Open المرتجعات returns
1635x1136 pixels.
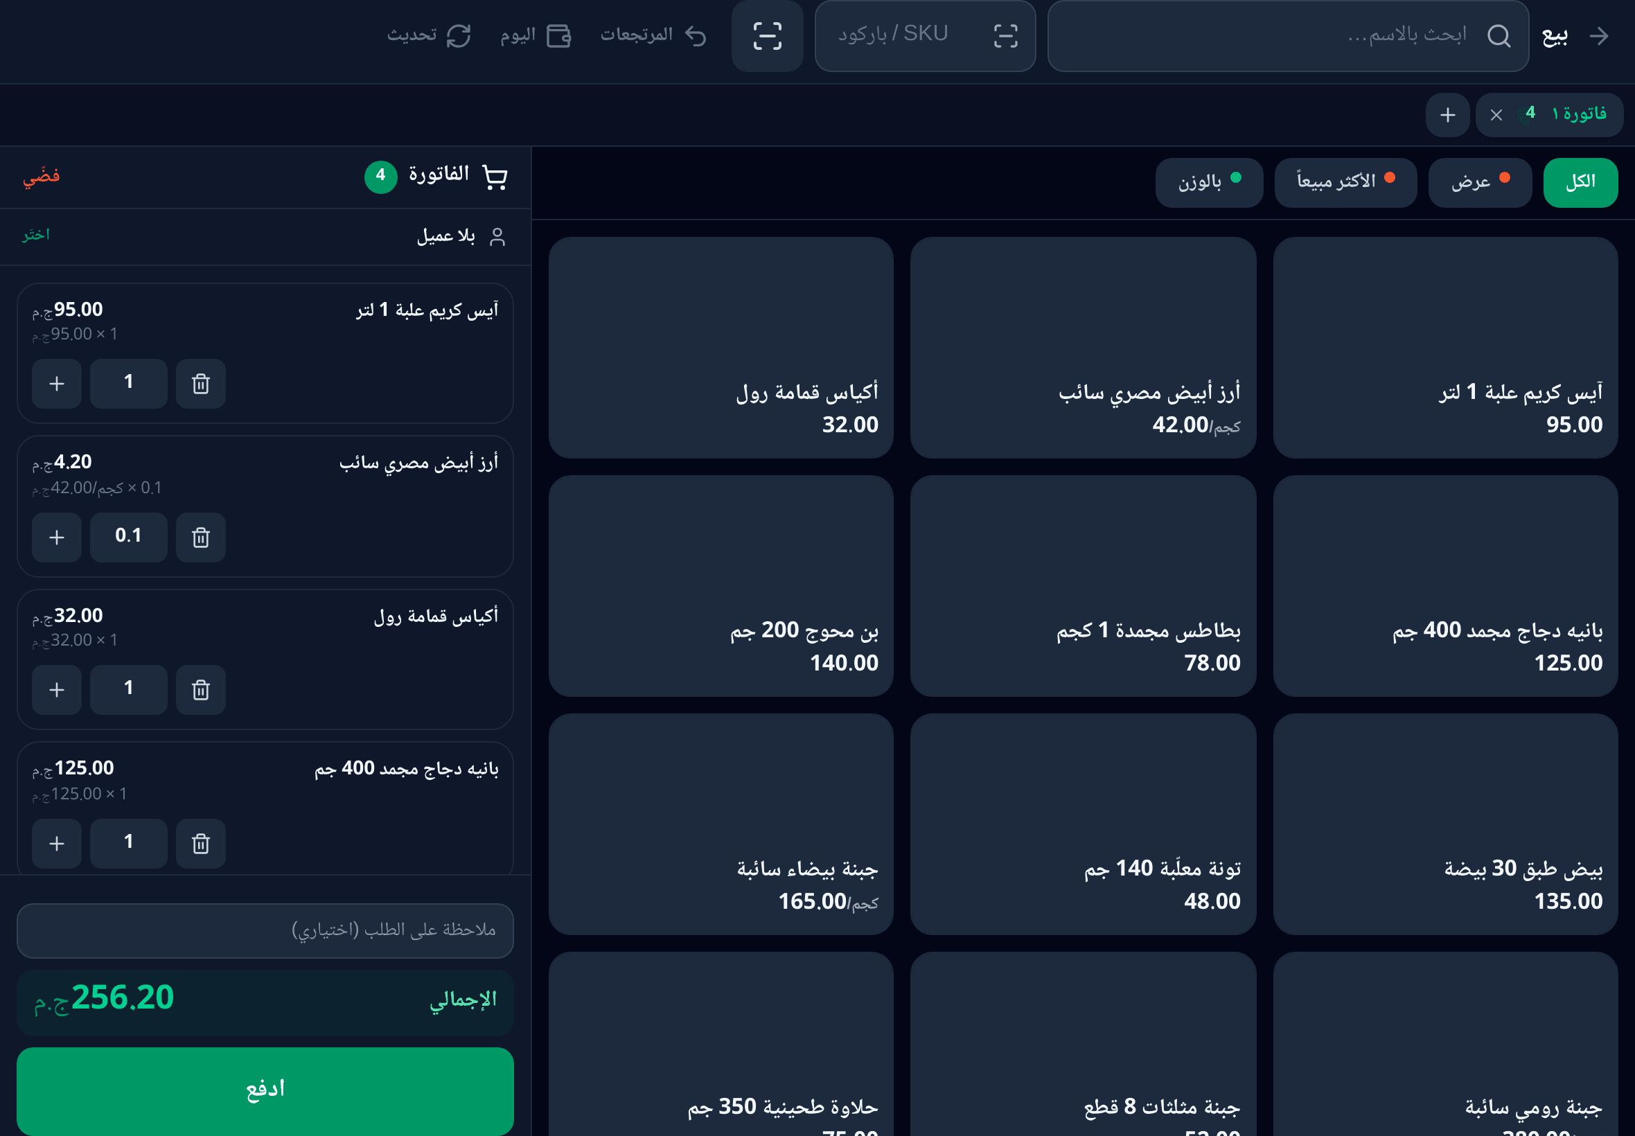(653, 35)
